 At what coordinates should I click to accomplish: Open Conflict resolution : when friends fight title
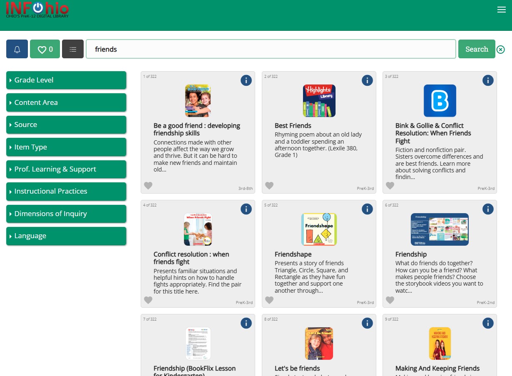tap(191, 258)
